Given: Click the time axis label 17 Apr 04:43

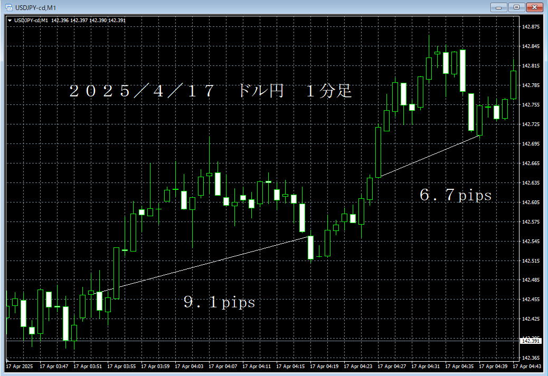Looking at the screenshot, I should [x=527, y=367].
